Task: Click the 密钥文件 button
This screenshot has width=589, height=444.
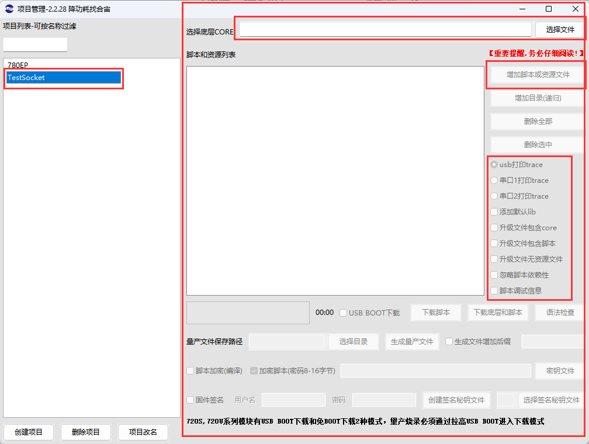Action: point(560,371)
